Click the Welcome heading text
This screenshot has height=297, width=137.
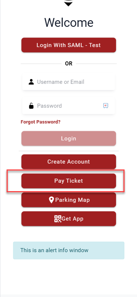(69, 22)
